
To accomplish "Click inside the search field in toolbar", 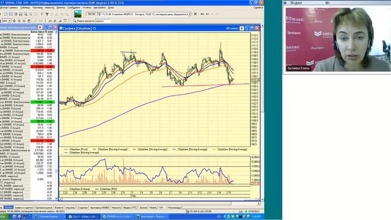I will 103,21.
